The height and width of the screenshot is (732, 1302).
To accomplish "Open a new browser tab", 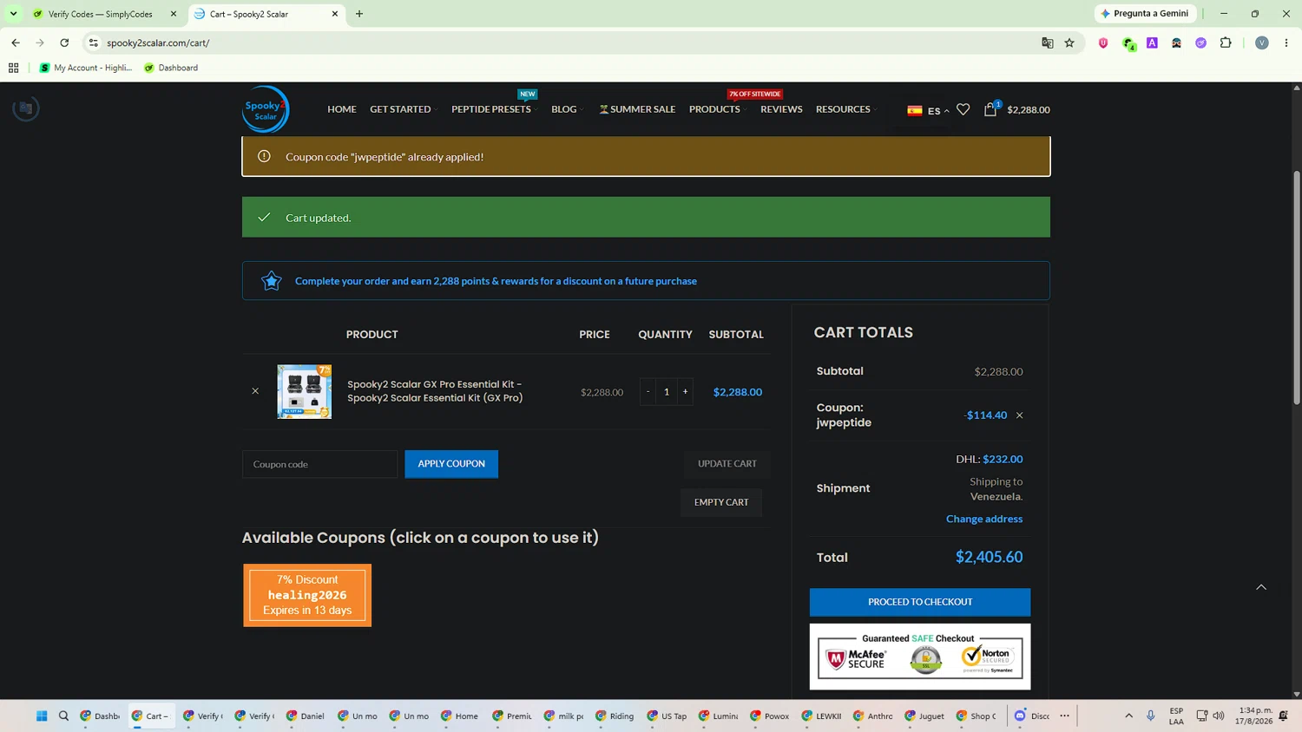I will 359,14.
